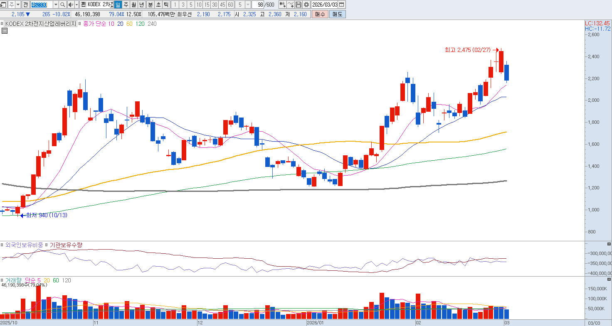Click the indicator add line-chart icon

pyautogui.click(x=291, y=5)
